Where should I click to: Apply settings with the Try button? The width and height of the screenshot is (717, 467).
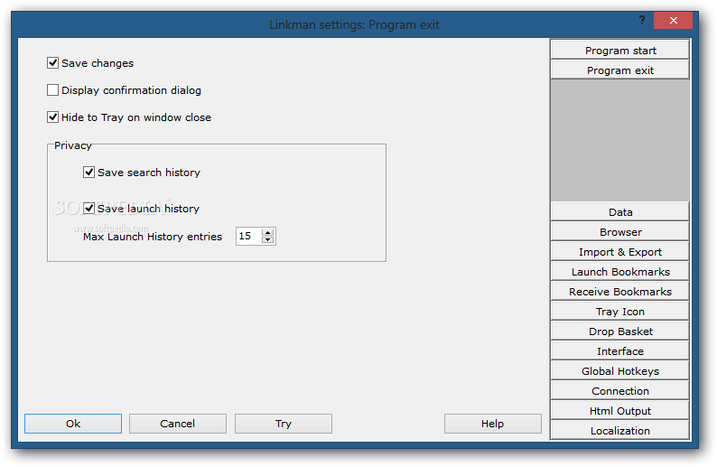(x=283, y=424)
